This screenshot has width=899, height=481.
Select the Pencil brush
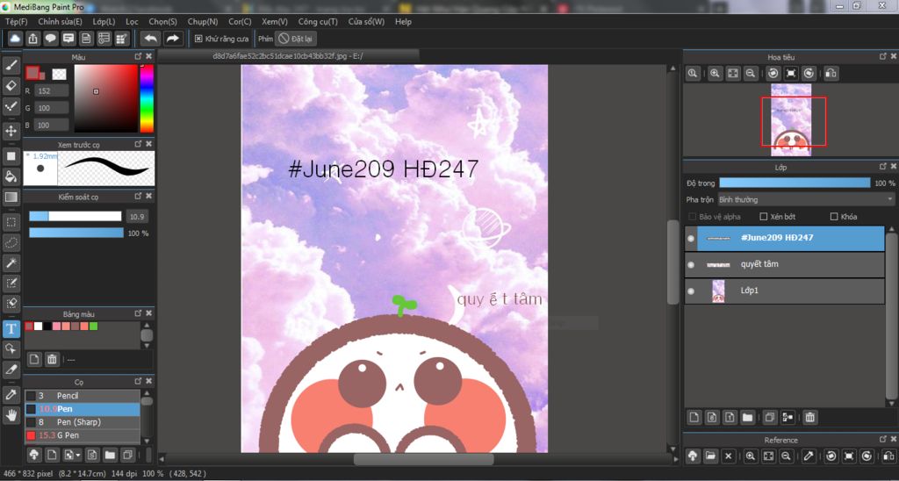pyautogui.click(x=82, y=396)
